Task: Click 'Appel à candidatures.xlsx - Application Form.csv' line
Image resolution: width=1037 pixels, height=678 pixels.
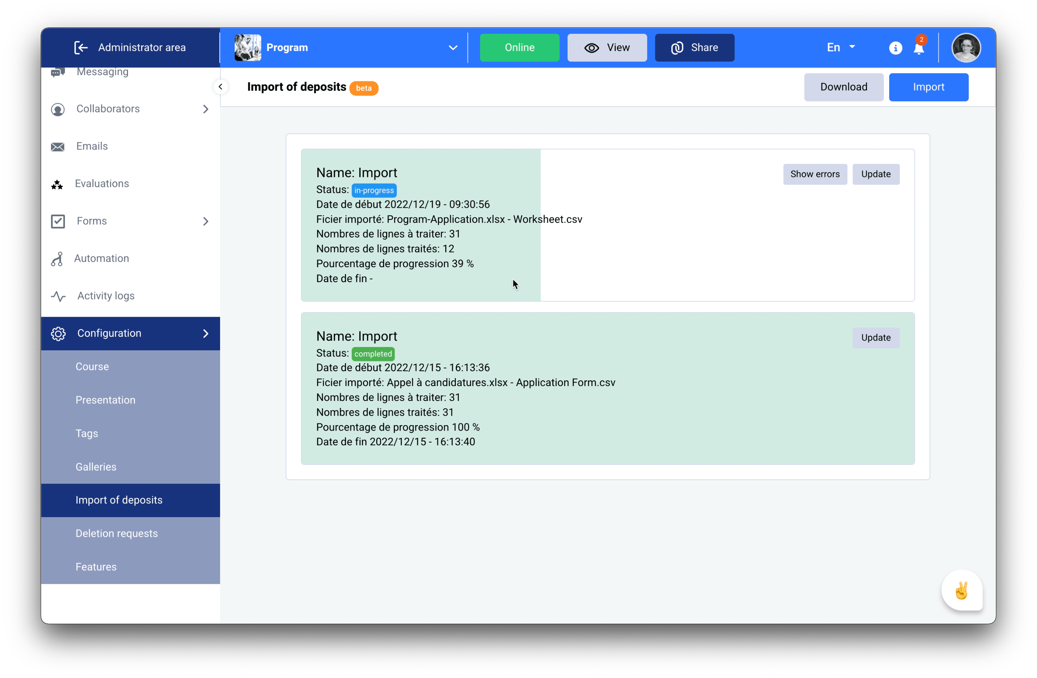Action: click(466, 383)
